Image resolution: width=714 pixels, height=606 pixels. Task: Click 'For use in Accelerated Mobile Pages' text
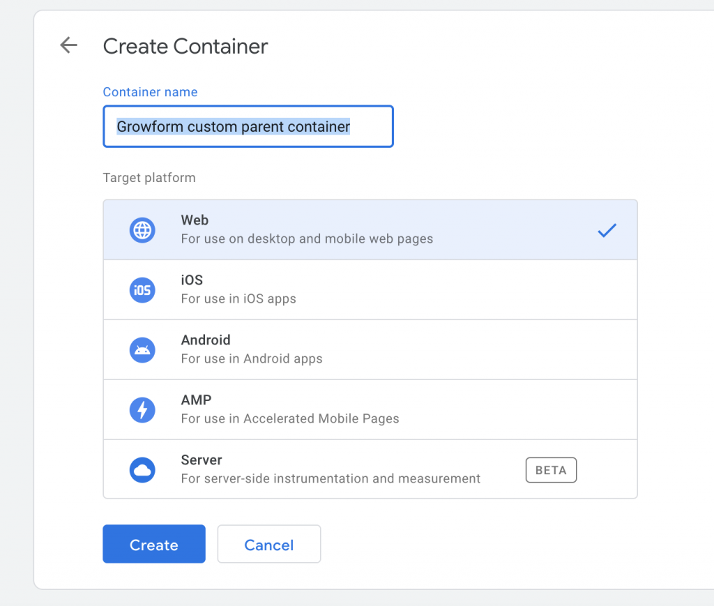(290, 418)
